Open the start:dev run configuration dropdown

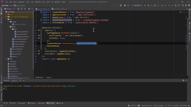[x=137, y=5]
